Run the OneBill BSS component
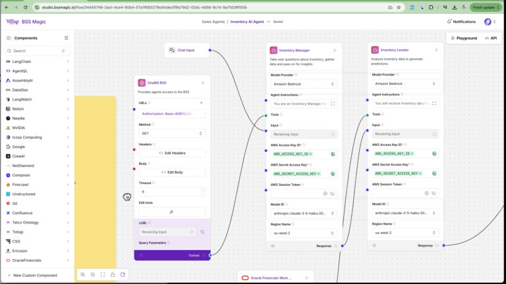The width and height of the screenshot is (506, 284). [x=203, y=83]
